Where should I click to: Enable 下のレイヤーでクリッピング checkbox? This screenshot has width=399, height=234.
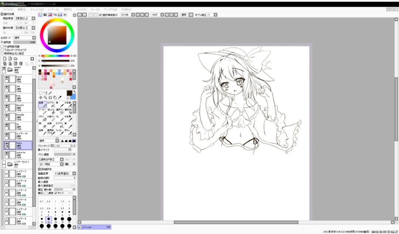2,50
